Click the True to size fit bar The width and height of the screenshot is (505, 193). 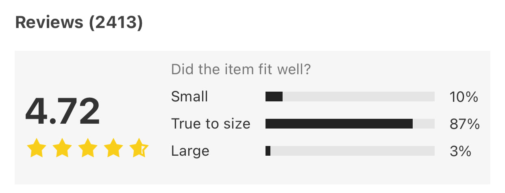pyautogui.click(x=350, y=124)
